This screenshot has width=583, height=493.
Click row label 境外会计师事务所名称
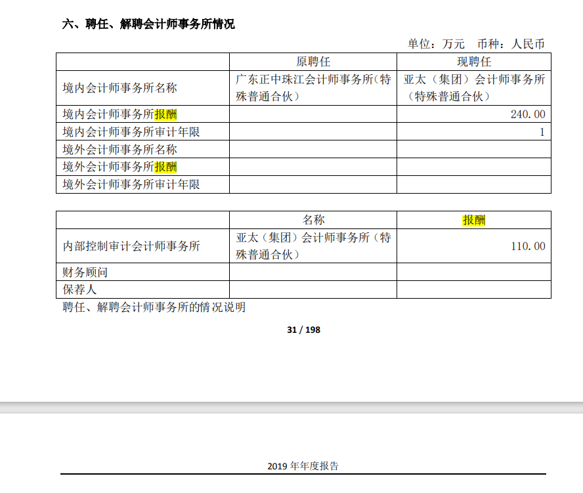[x=119, y=150]
